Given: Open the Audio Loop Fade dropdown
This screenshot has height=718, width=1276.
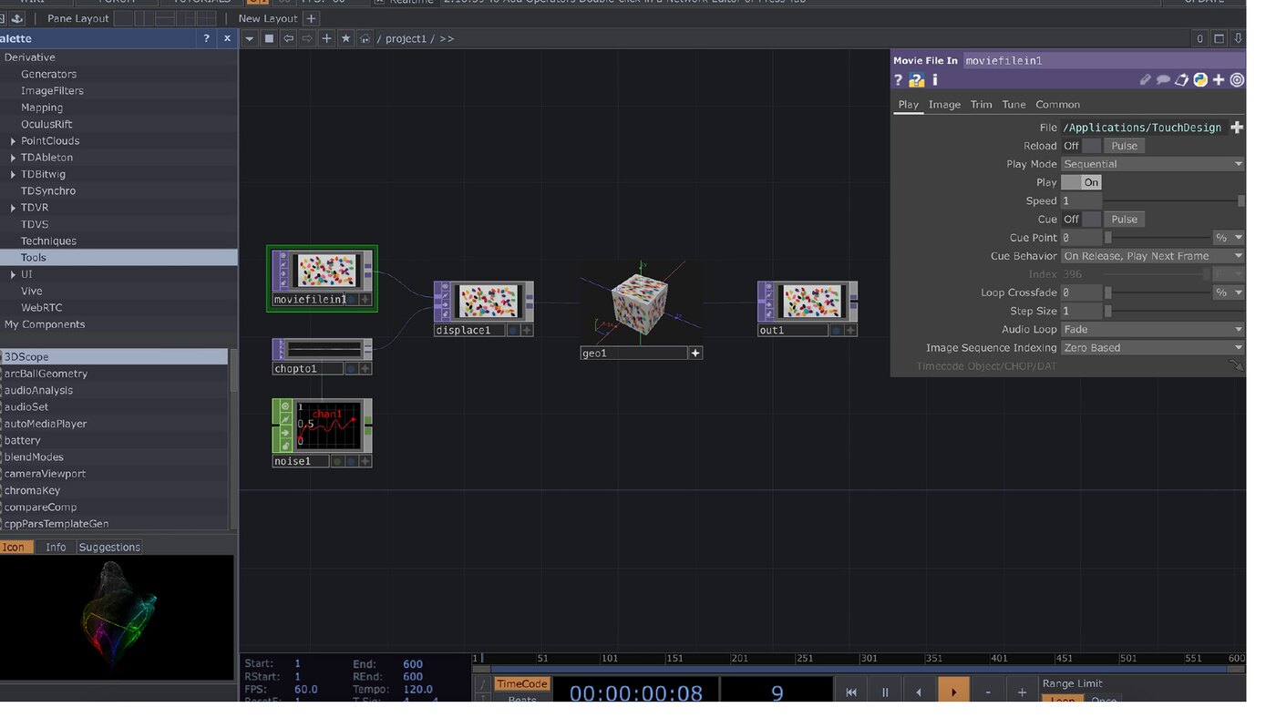Looking at the screenshot, I should pos(1152,329).
